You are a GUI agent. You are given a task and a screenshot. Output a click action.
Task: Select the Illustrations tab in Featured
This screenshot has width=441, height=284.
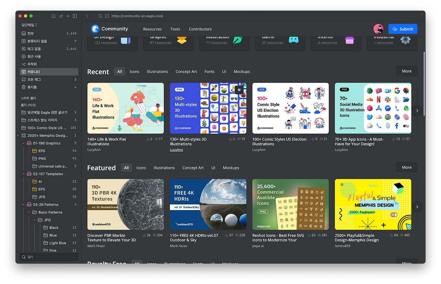point(164,168)
